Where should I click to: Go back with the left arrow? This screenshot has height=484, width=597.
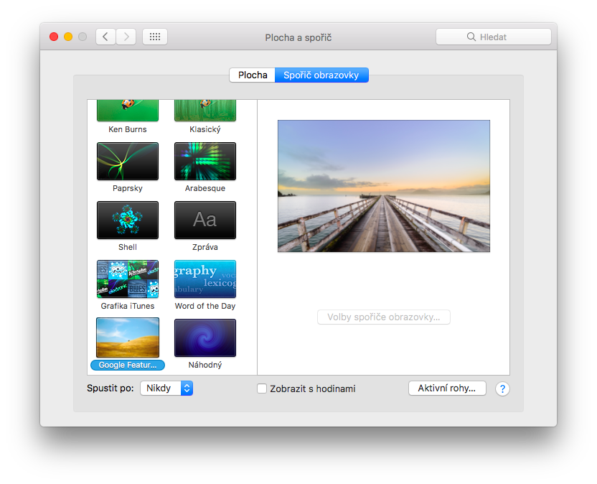[x=105, y=37]
